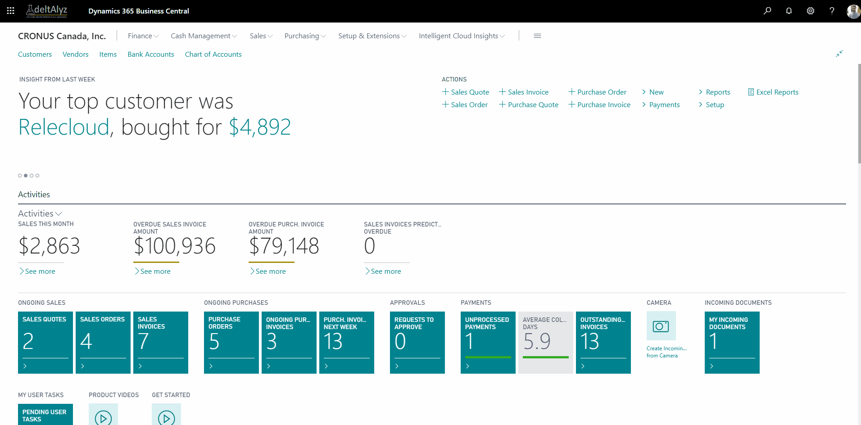The image size is (861, 425).
Task: Open Outstanding Invoices tile
Action: tap(603, 343)
